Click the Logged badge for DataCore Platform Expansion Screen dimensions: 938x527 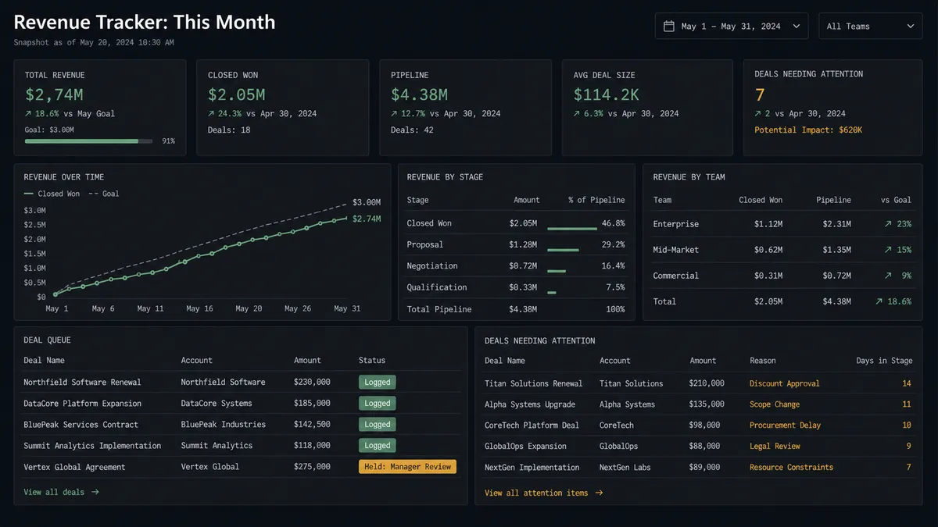coord(377,404)
